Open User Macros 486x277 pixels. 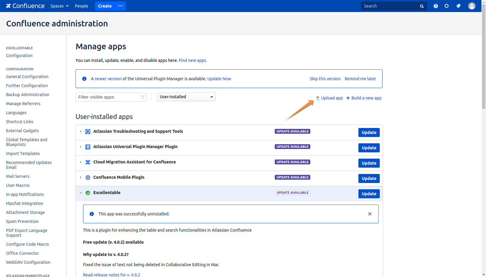click(x=18, y=185)
